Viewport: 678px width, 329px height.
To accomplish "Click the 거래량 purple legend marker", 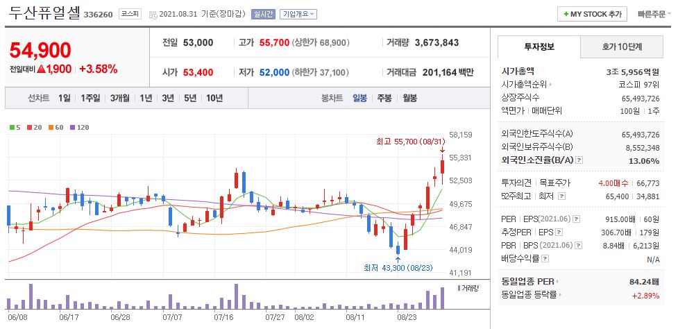I will click(459, 288).
